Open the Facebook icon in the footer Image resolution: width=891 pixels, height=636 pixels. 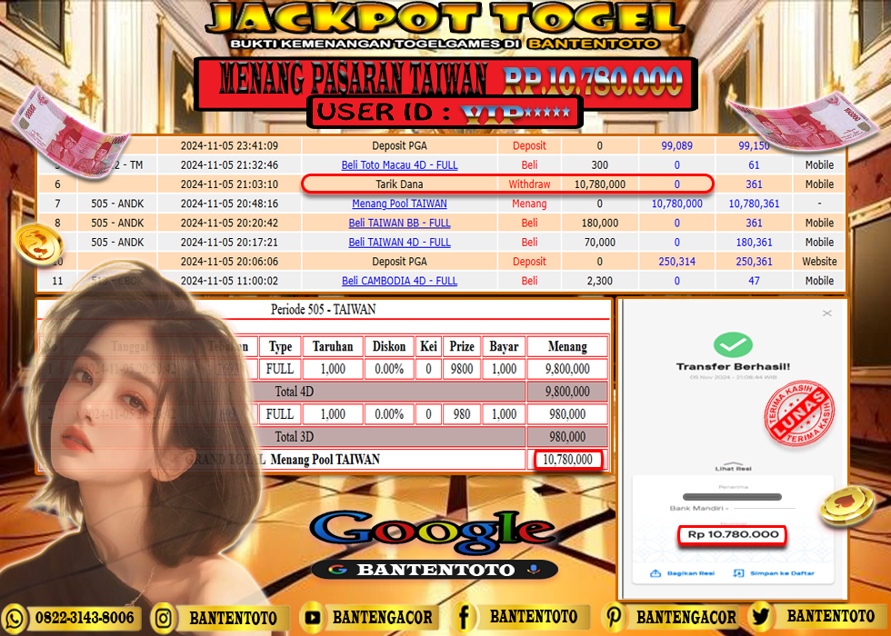(464, 618)
